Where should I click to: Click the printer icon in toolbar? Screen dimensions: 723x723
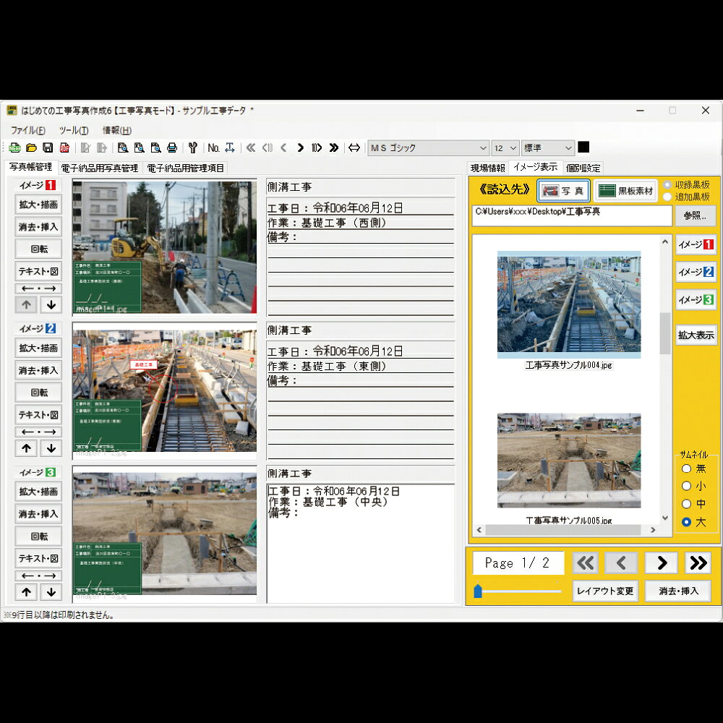point(172,147)
